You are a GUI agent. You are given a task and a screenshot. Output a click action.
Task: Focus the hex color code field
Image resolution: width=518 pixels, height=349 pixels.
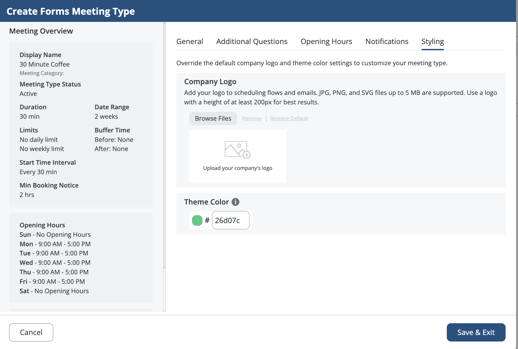point(231,220)
